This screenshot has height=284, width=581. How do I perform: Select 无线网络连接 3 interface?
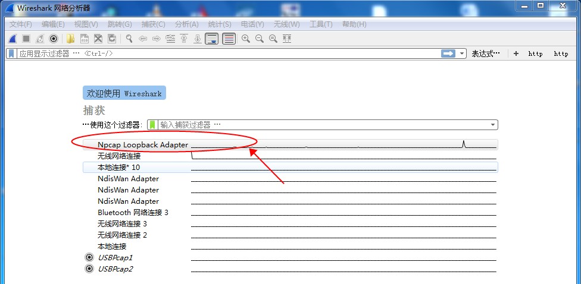point(290,224)
